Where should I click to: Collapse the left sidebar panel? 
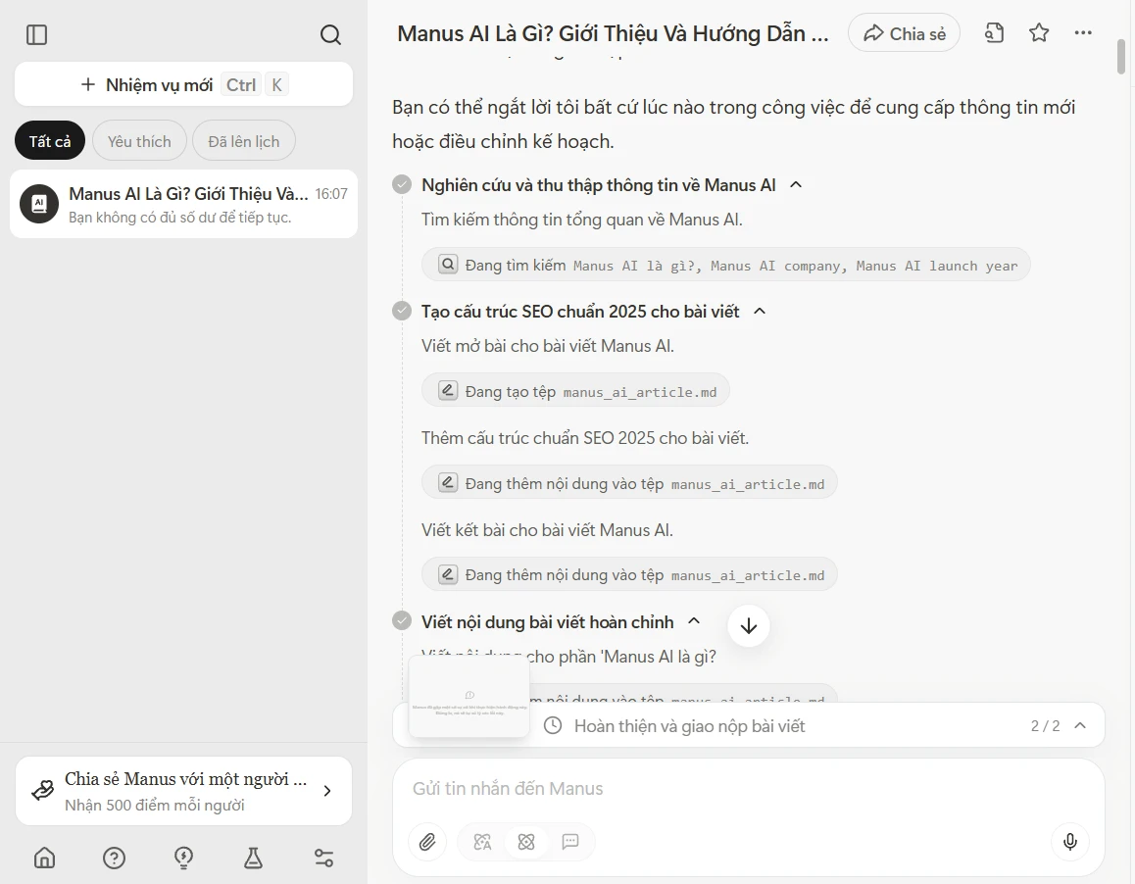coord(37,34)
